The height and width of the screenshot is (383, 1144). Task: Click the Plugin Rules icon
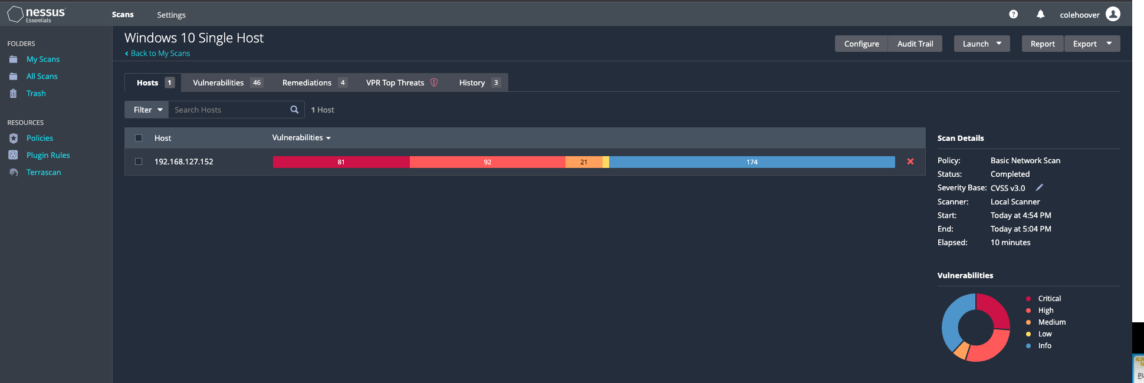[x=14, y=155]
